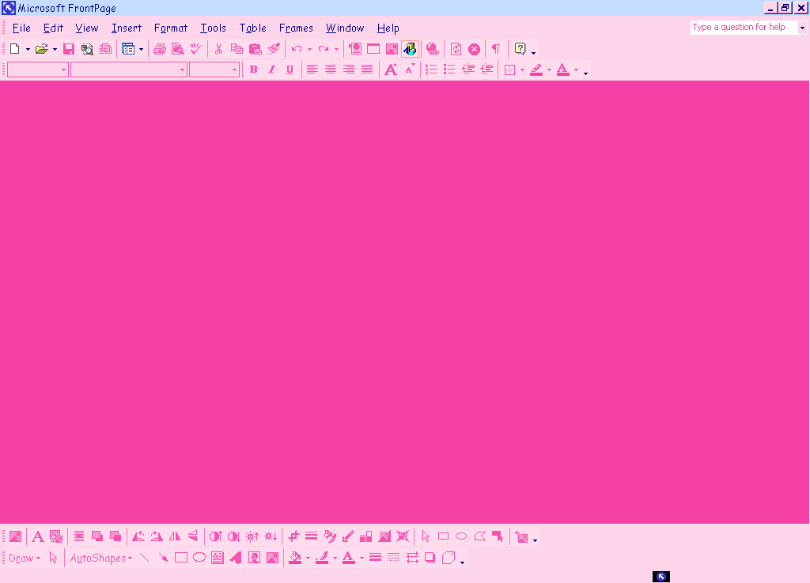810x583 pixels.
Task: Expand the Font Size dropdown
Action: (x=234, y=70)
